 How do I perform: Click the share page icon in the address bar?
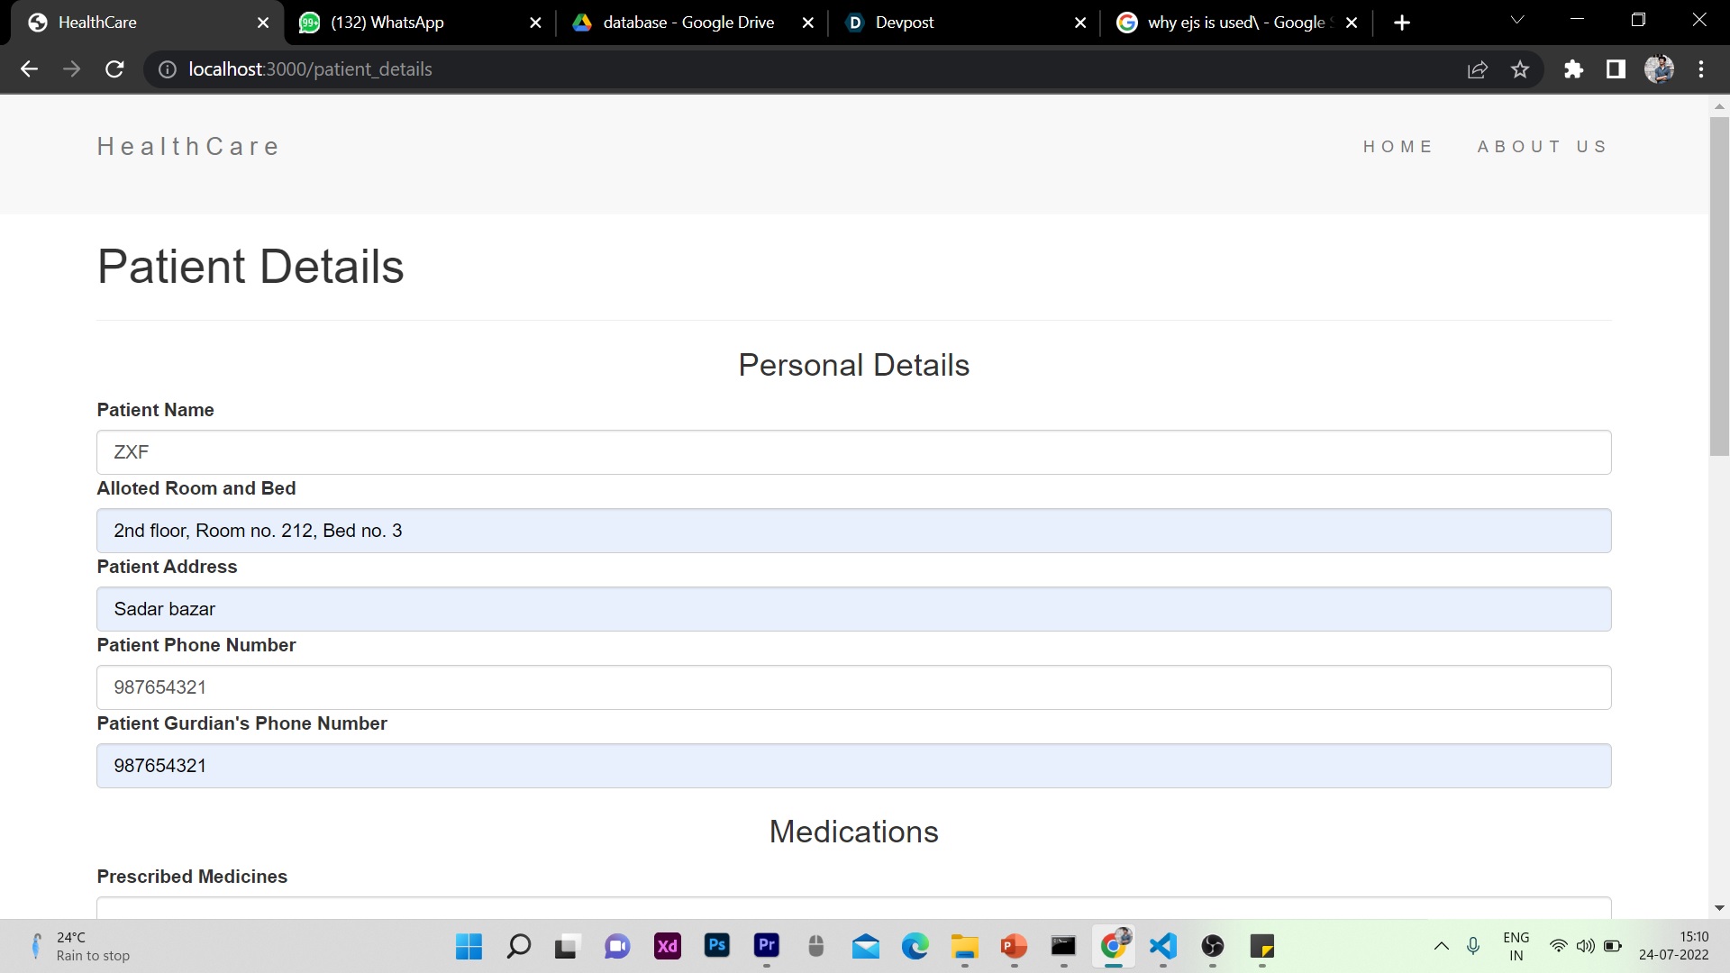click(x=1477, y=69)
